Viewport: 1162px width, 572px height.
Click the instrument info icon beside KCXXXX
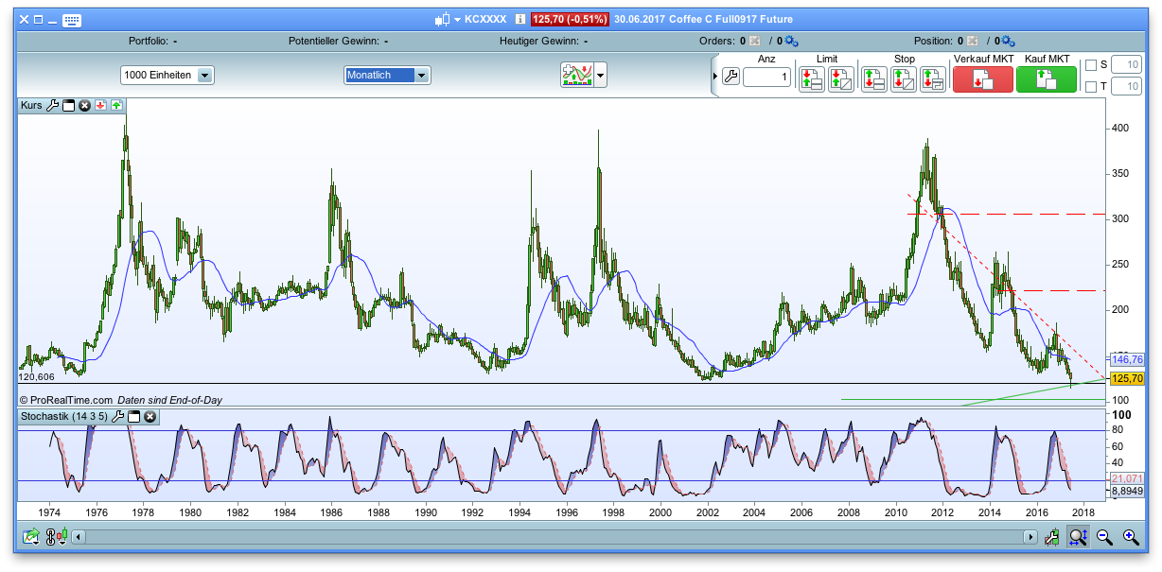point(520,18)
